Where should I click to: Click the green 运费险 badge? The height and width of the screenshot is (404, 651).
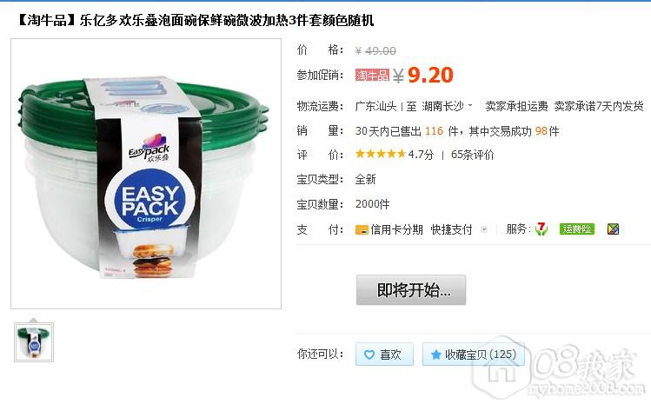tap(576, 229)
